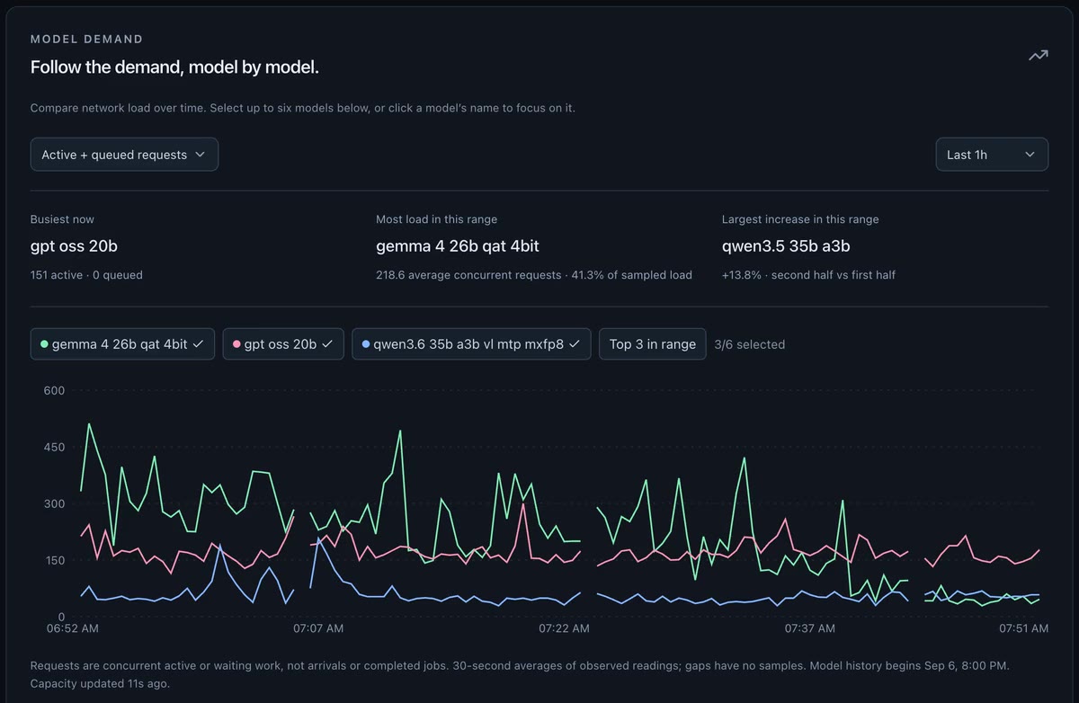Click the +13.8% second half vs first half text
1079x703 pixels.
808,275
